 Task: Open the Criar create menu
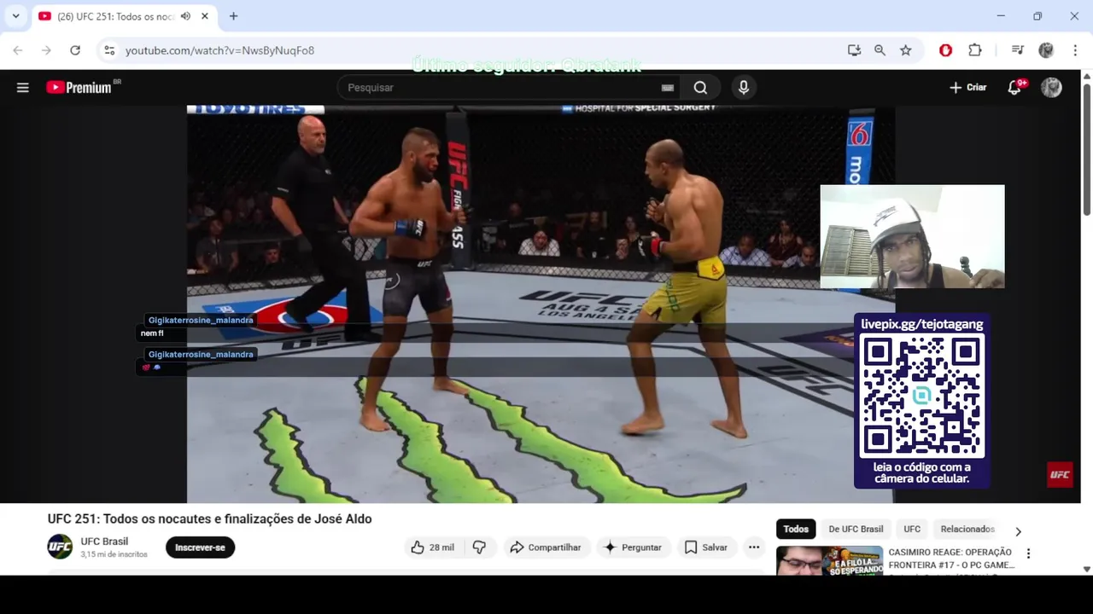[967, 87]
